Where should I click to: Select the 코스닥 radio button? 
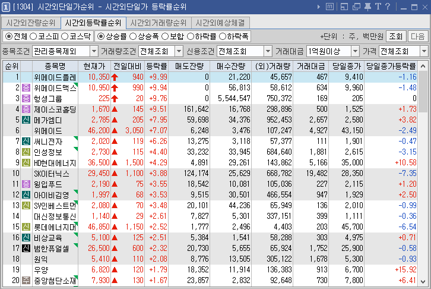tap(65, 36)
